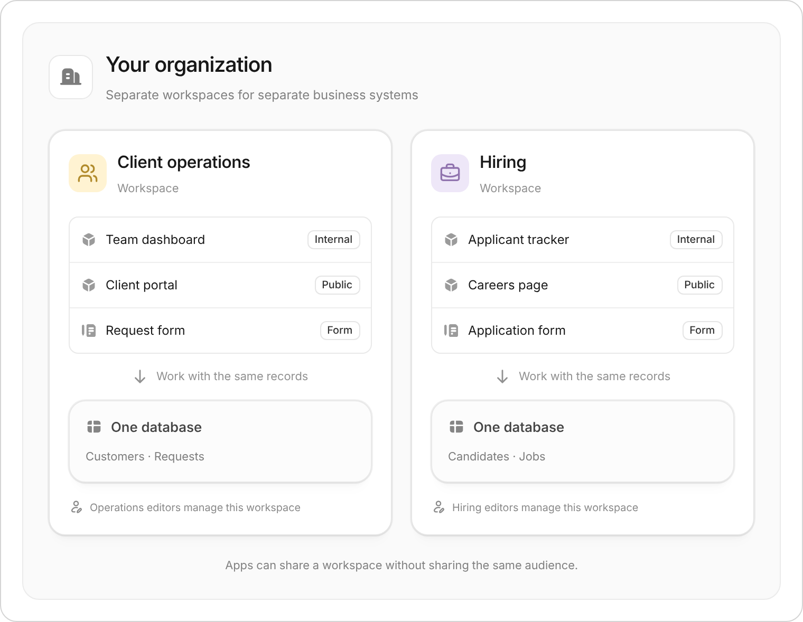This screenshot has width=803, height=622.
Task: Click the Public badge on Careers page
Action: point(700,285)
